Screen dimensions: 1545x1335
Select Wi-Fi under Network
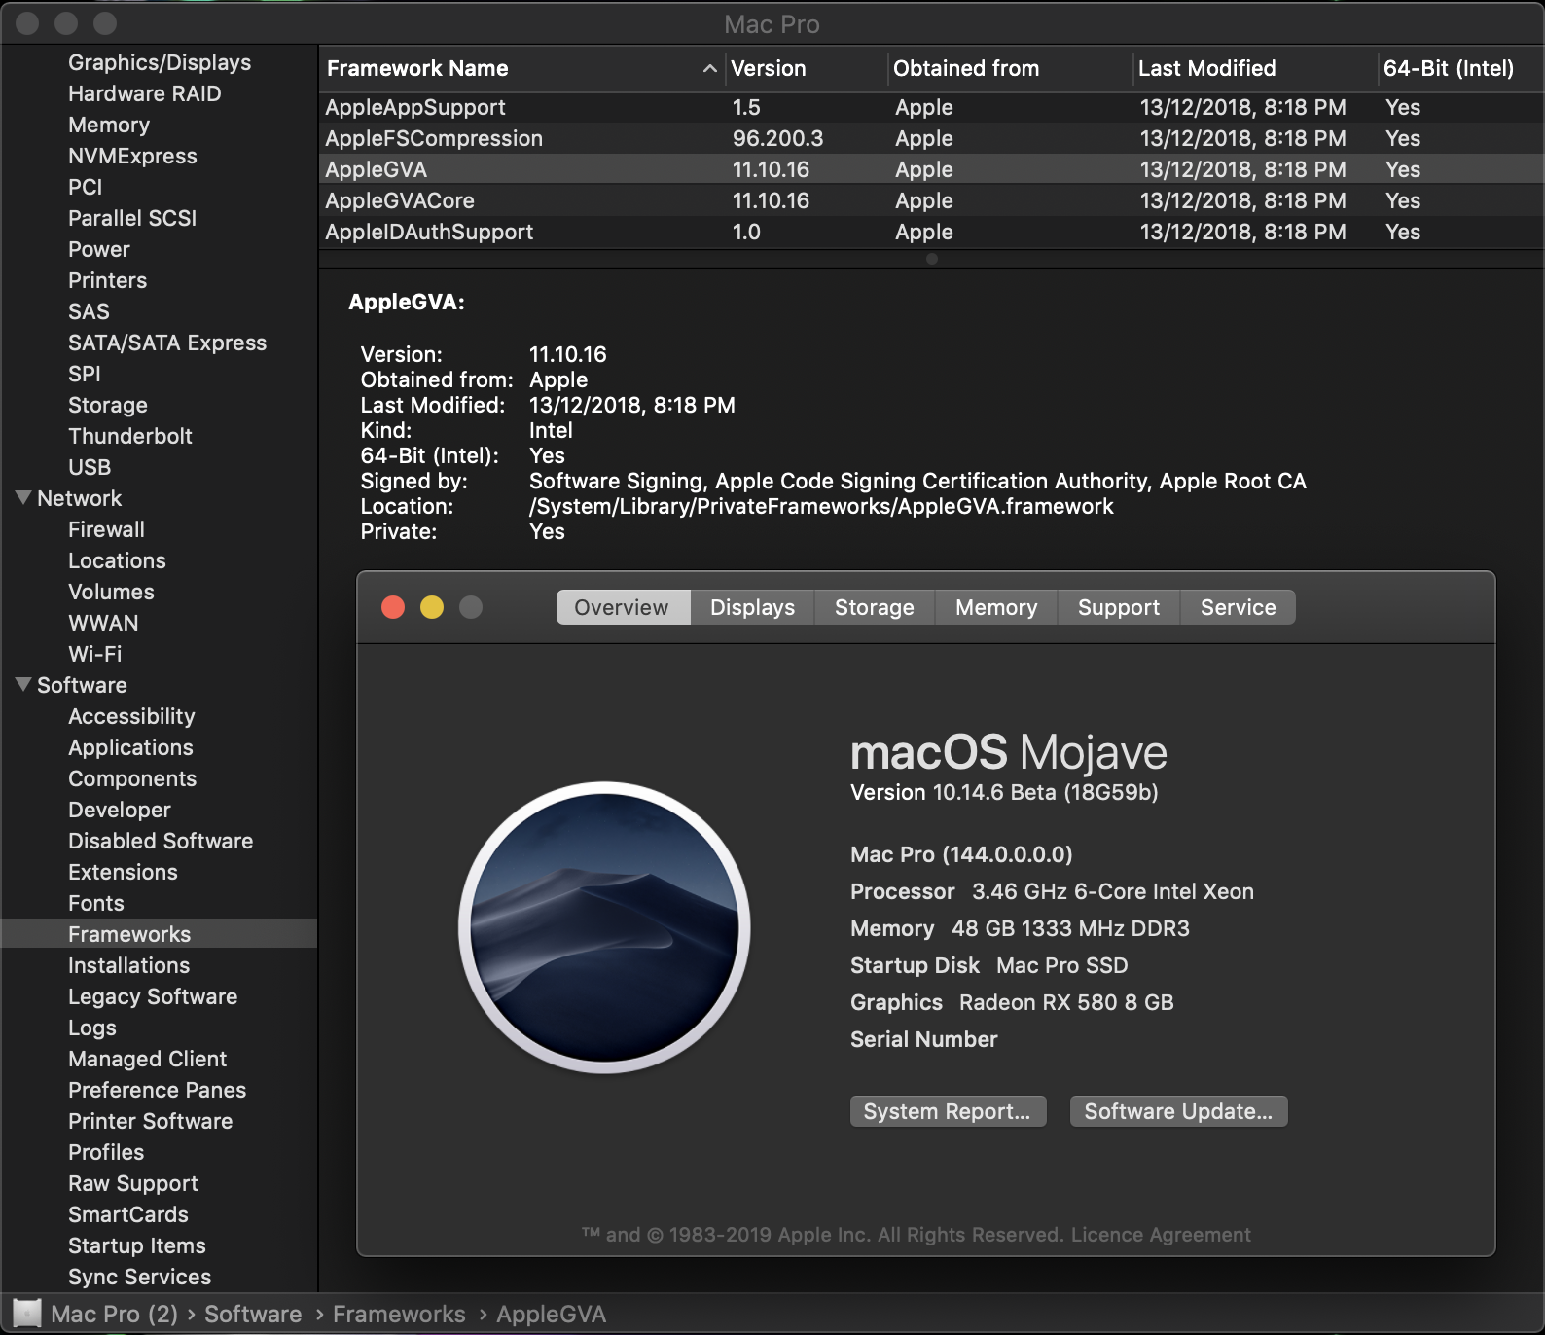point(94,654)
